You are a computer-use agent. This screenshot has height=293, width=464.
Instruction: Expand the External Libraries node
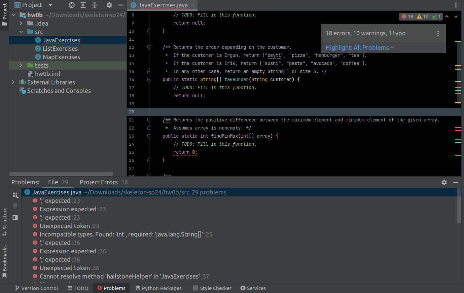13,82
